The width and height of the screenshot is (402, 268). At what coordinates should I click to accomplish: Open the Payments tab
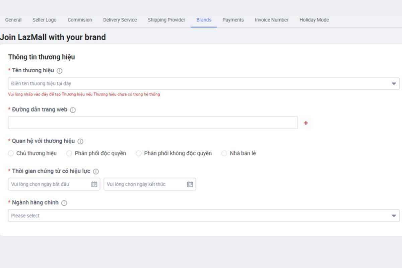point(233,20)
